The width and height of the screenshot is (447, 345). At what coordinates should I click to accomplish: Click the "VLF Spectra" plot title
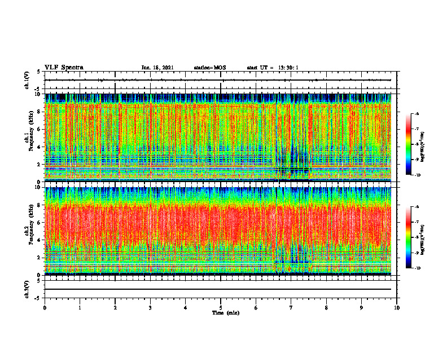pos(64,68)
